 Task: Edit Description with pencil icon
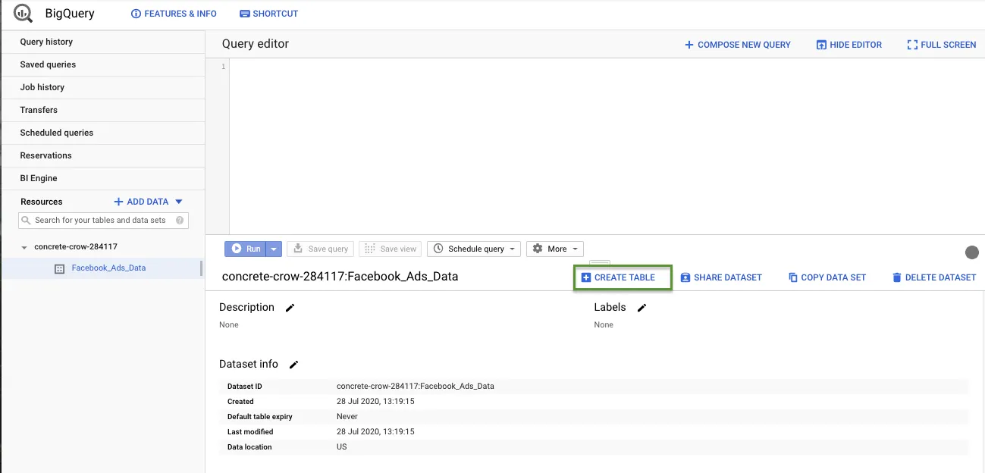pos(290,308)
